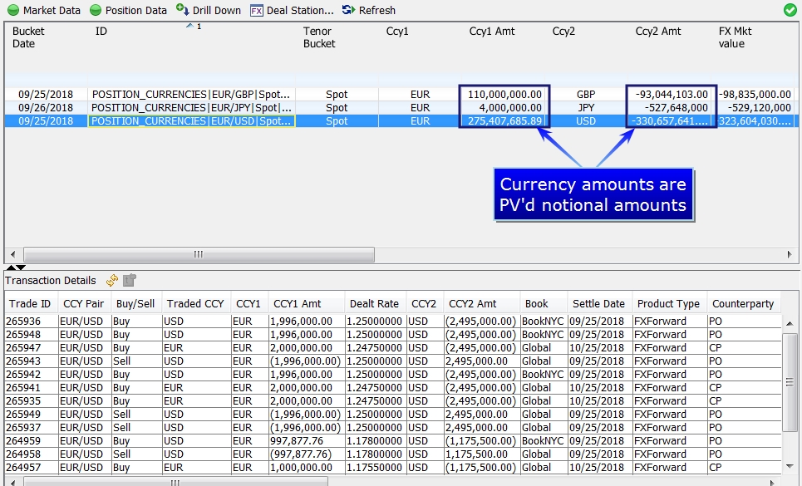Click the 1.17550000 dealt rate cell
The width and height of the screenshot is (802, 486).
pos(375,467)
